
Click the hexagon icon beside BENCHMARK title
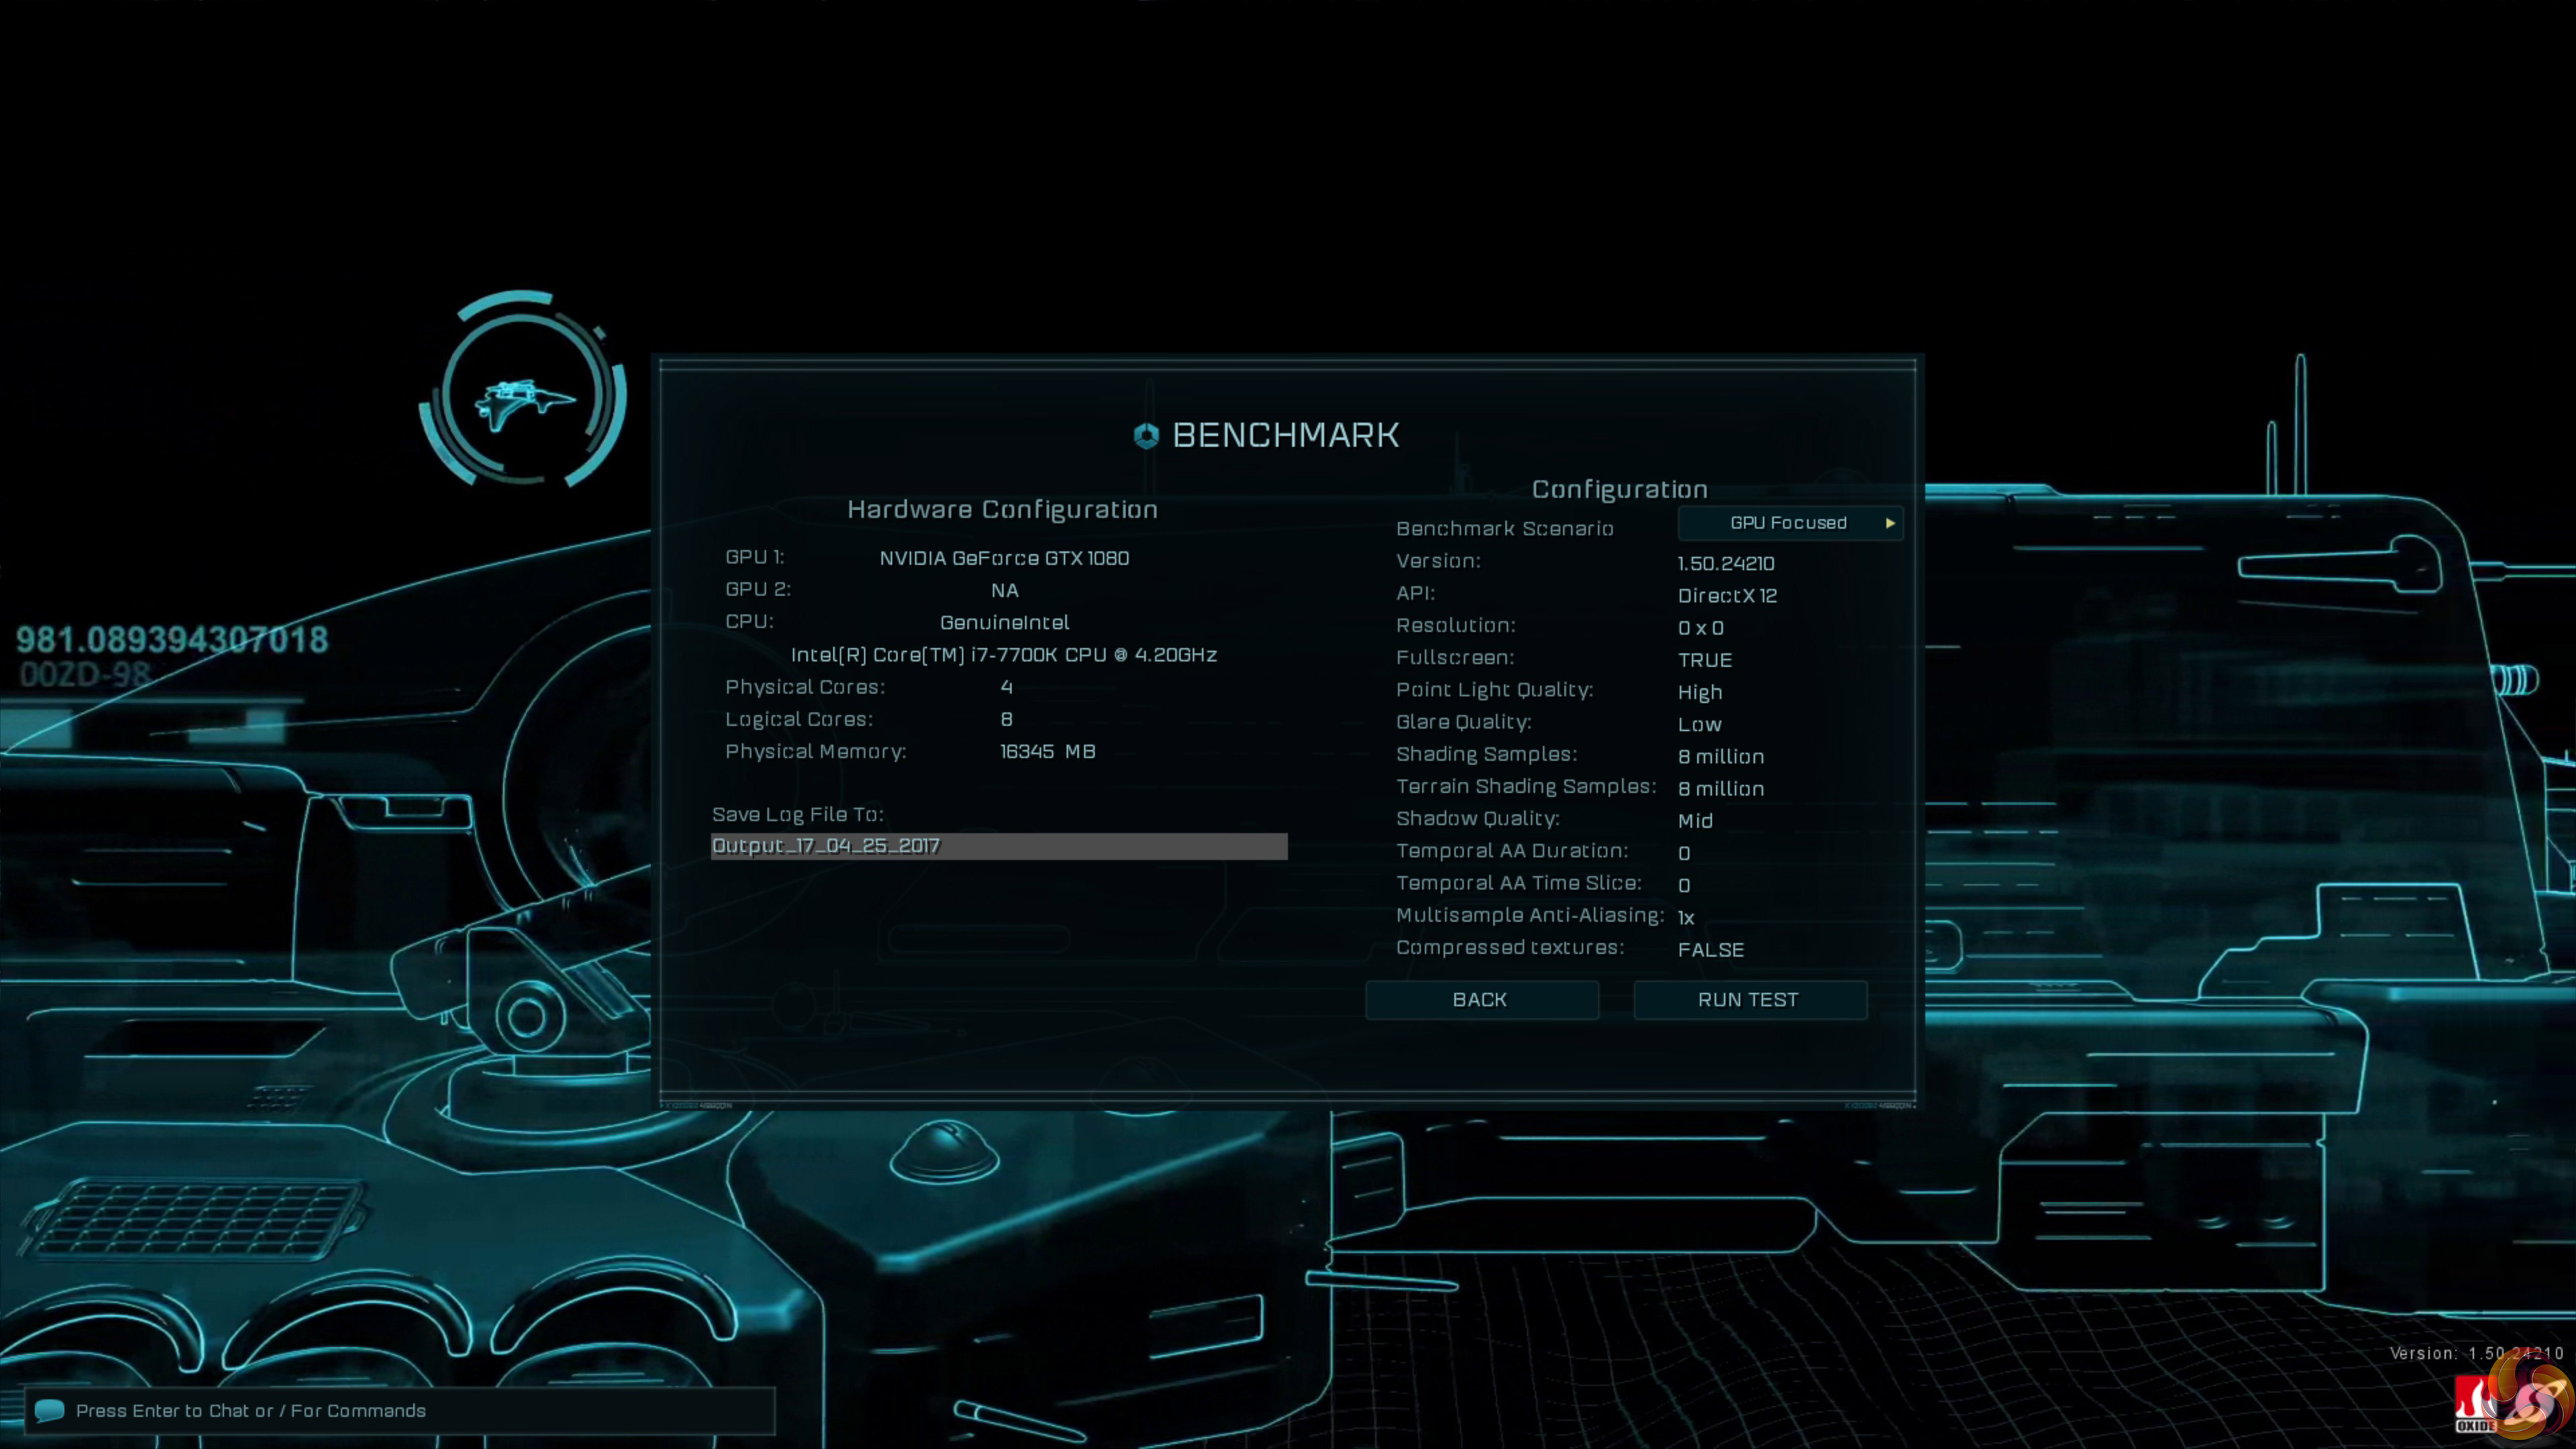(x=1146, y=435)
